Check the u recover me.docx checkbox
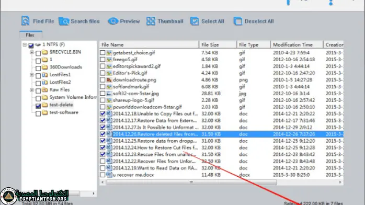365x205 pixels. click(x=102, y=175)
